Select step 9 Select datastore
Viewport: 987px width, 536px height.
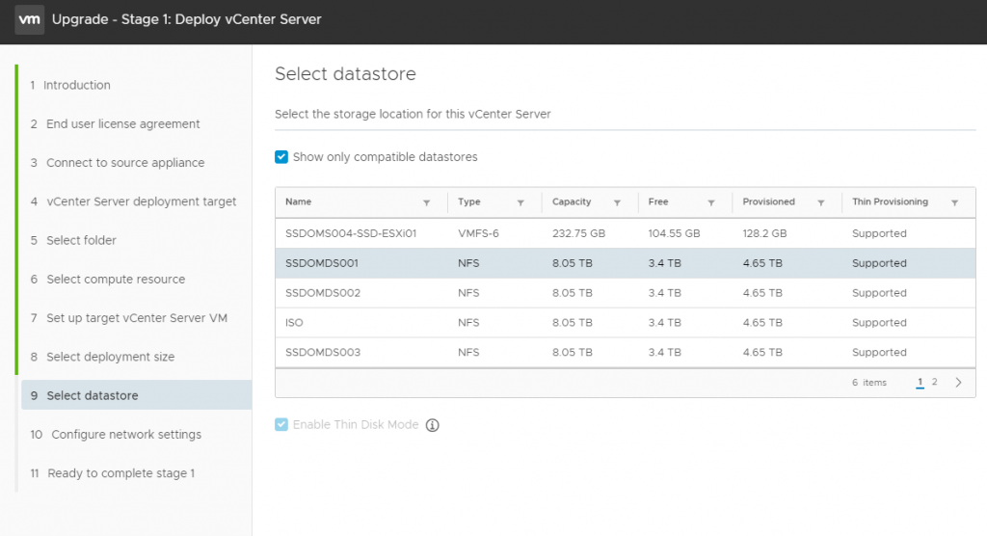[137, 395]
